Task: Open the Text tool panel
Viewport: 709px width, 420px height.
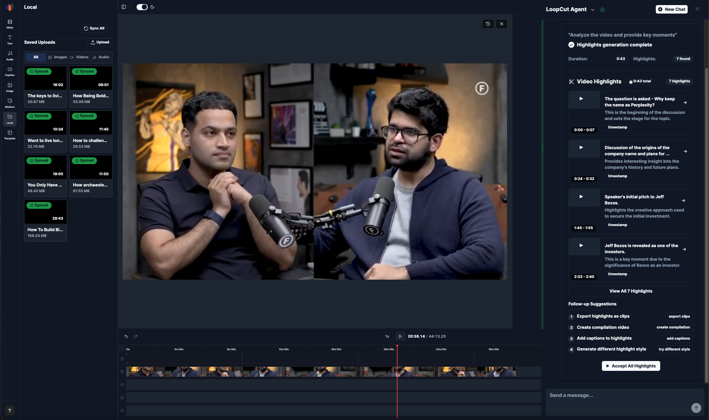Action: 10,40
